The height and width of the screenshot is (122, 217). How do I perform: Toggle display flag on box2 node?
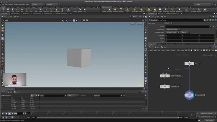[x=193, y=63]
